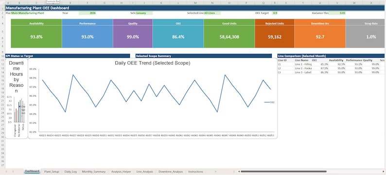386x175 pixels.
Task: Select the L3 cell in Line Comparison
Action: tap(286, 72)
